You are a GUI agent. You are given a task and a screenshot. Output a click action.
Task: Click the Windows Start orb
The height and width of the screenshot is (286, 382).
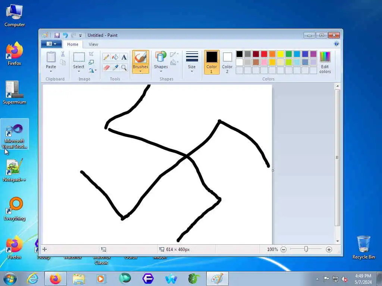click(10, 279)
